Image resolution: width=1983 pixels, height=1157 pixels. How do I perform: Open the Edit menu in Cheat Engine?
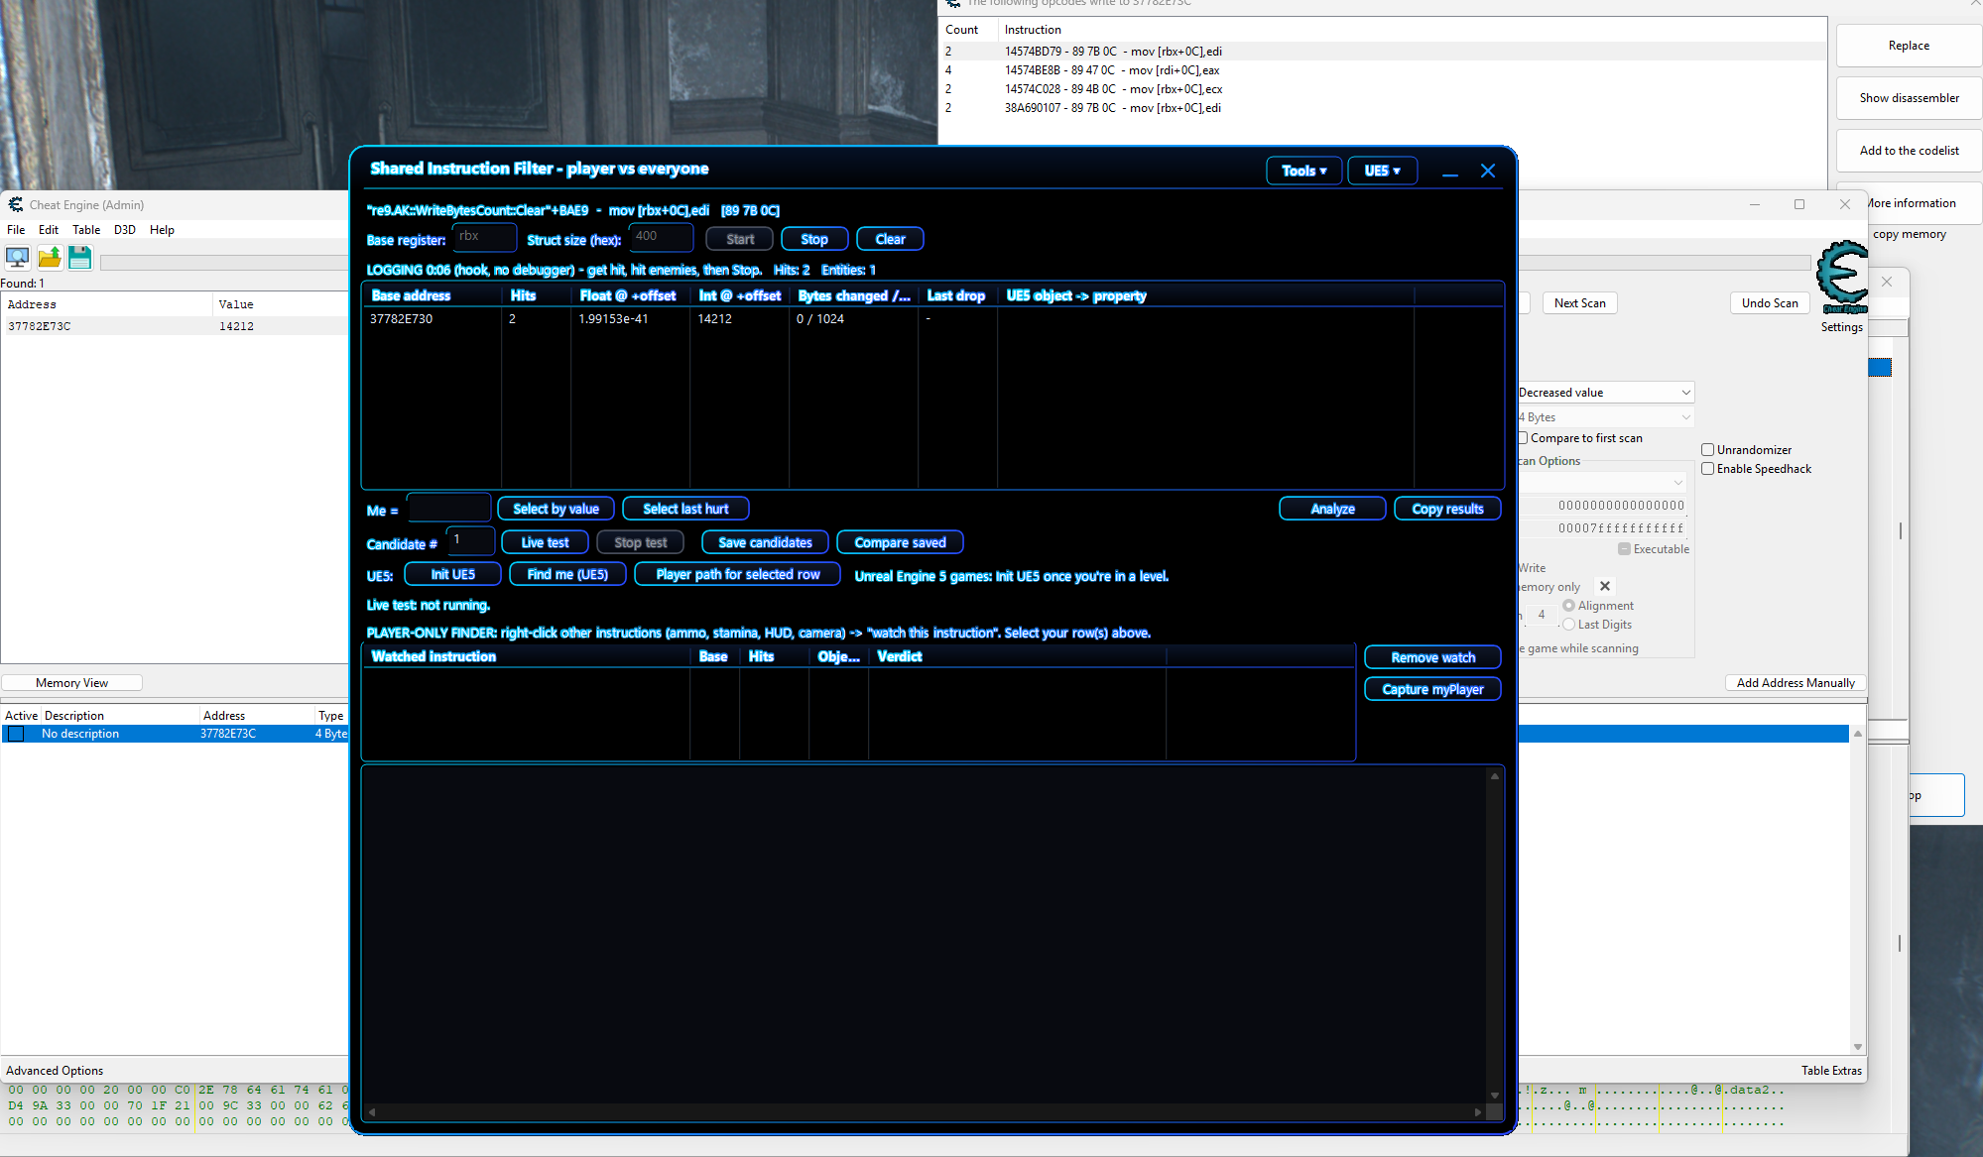(49, 230)
